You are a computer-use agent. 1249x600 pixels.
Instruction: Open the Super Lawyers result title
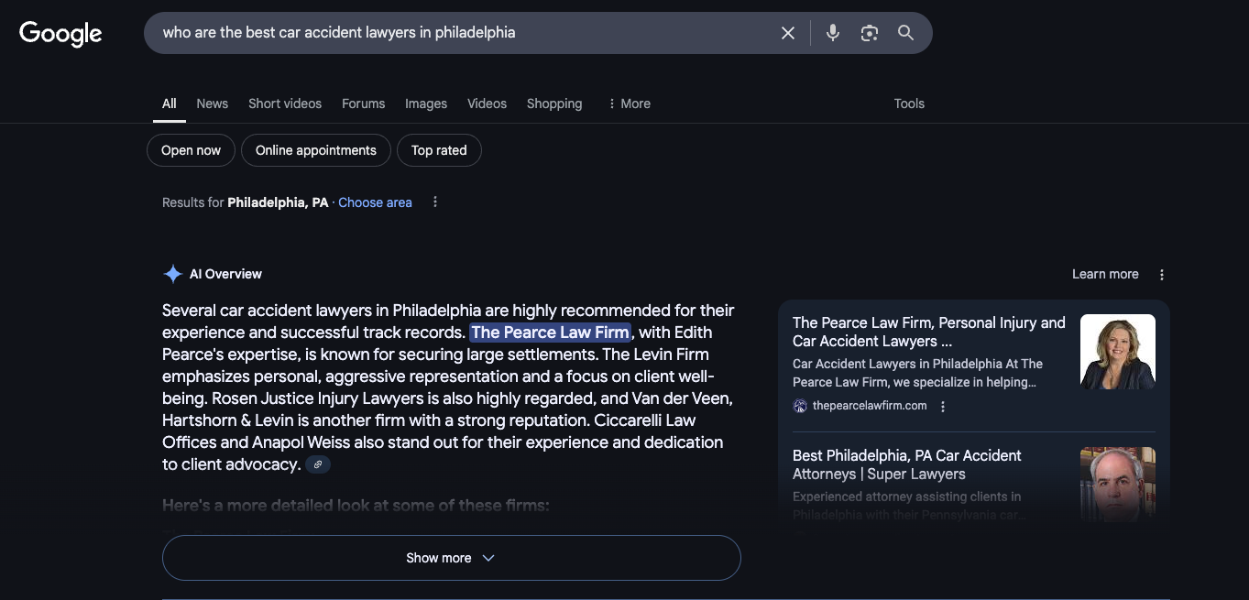point(907,464)
